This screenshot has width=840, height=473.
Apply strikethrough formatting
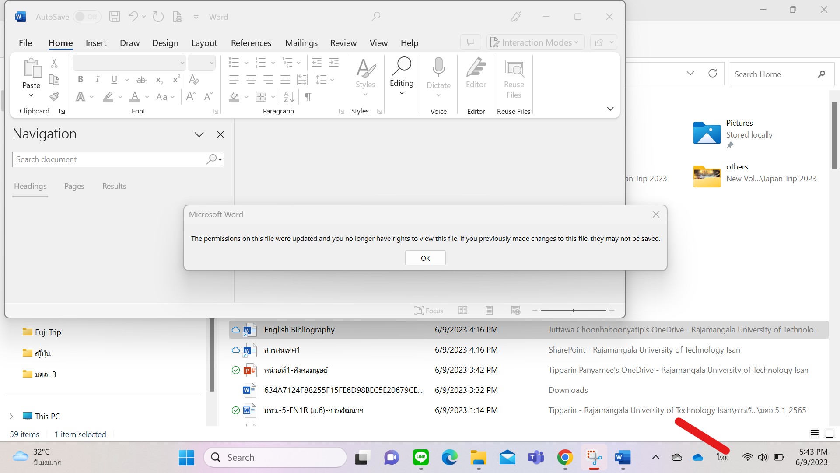click(x=141, y=80)
